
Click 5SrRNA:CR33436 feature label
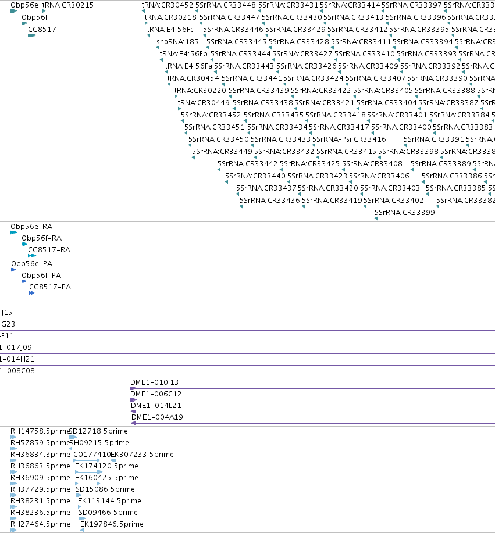(270, 200)
